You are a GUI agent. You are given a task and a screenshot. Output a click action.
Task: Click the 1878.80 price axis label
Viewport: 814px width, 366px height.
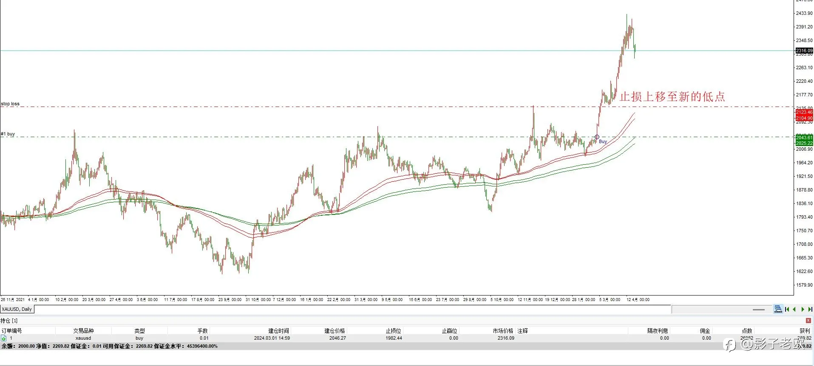tap(804, 190)
